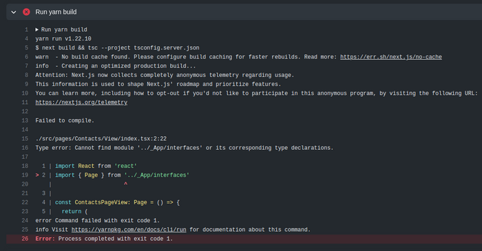Screen dimensions: 482x251
Task: Click the red arrow marker on line 19
Action: point(37,175)
